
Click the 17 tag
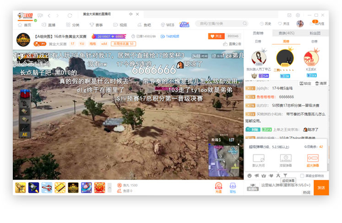[72, 44]
